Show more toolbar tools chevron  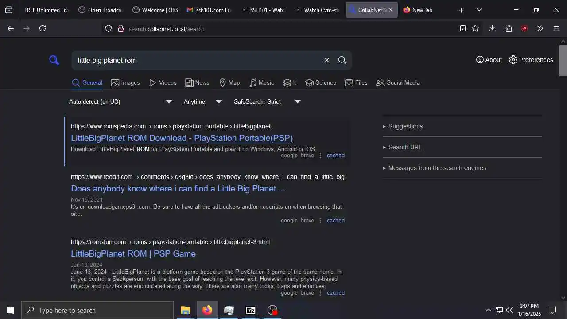(540, 28)
